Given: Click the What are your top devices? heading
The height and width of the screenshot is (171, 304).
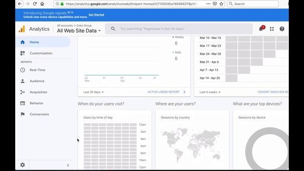Looking at the screenshot, I should point(257,104).
